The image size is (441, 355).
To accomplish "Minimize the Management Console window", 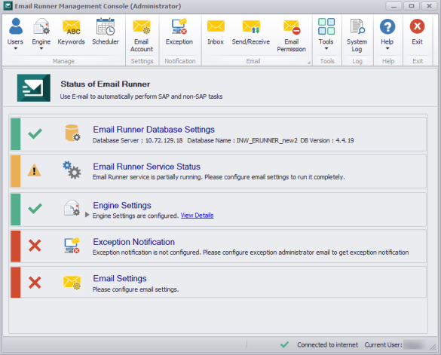I will tap(394, 6).
